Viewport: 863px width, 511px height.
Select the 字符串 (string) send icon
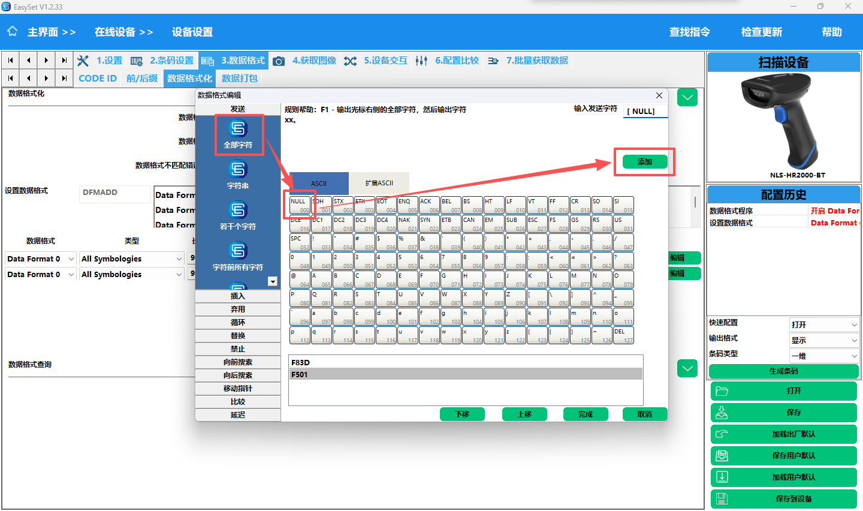(x=238, y=170)
